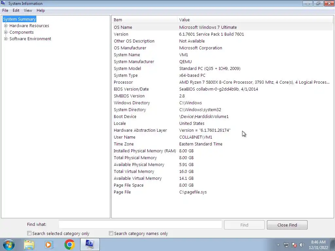The width and height of the screenshot is (335, 251).
Task: Select the System Model row
Action: click(222, 69)
